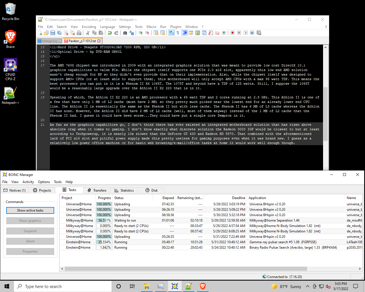Redo the last edit in Notepad++

click(x=116, y=33)
